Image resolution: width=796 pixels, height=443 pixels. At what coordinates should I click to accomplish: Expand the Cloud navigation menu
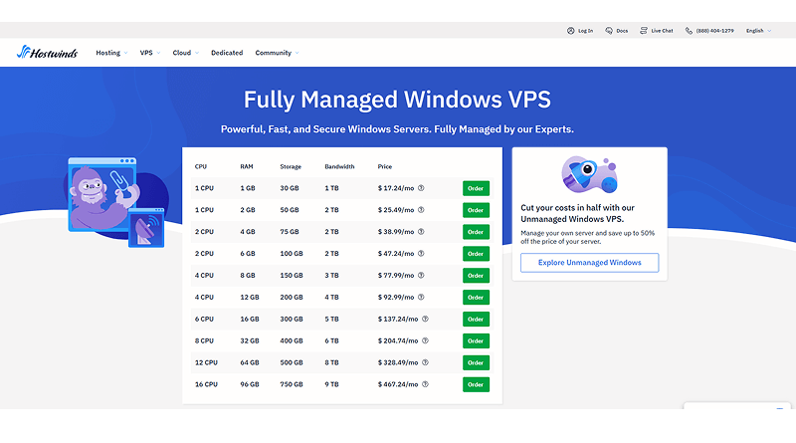click(185, 53)
